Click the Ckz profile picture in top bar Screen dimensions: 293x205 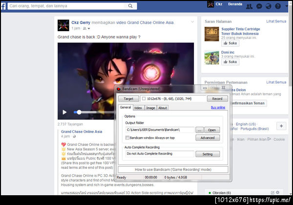[x=210, y=4]
